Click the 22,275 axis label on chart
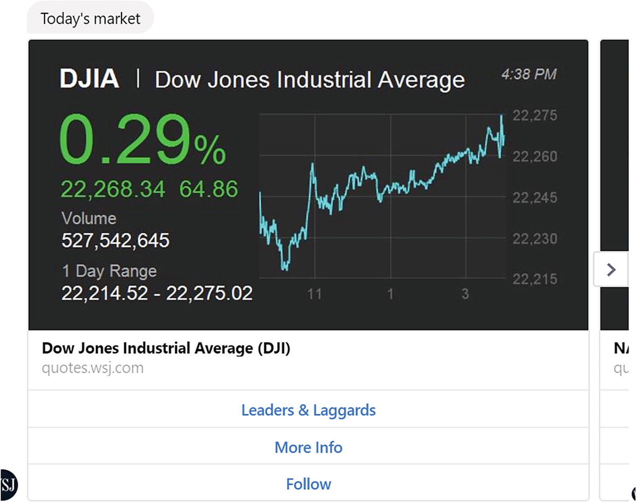This screenshot has width=637, height=503. click(535, 116)
